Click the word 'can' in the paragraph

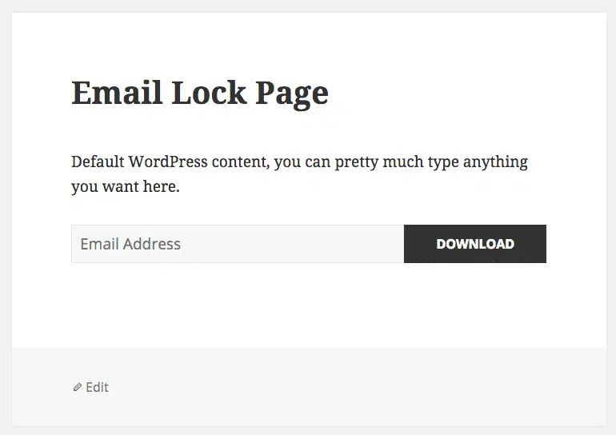click(318, 163)
